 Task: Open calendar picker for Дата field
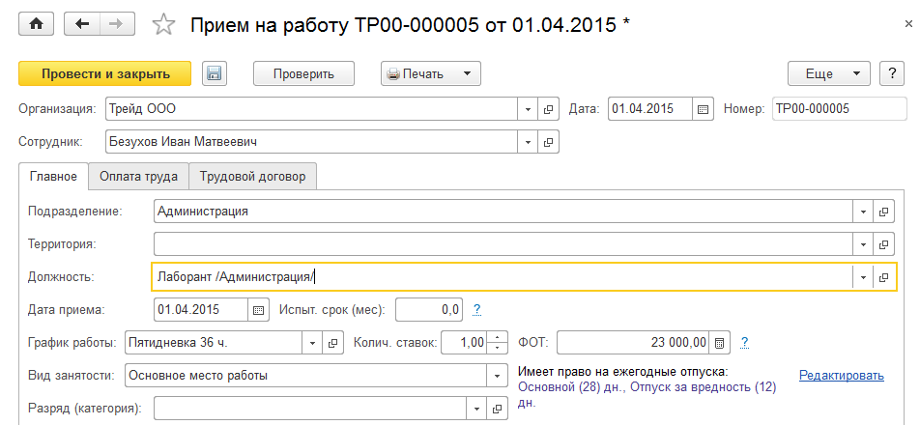coord(703,109)
